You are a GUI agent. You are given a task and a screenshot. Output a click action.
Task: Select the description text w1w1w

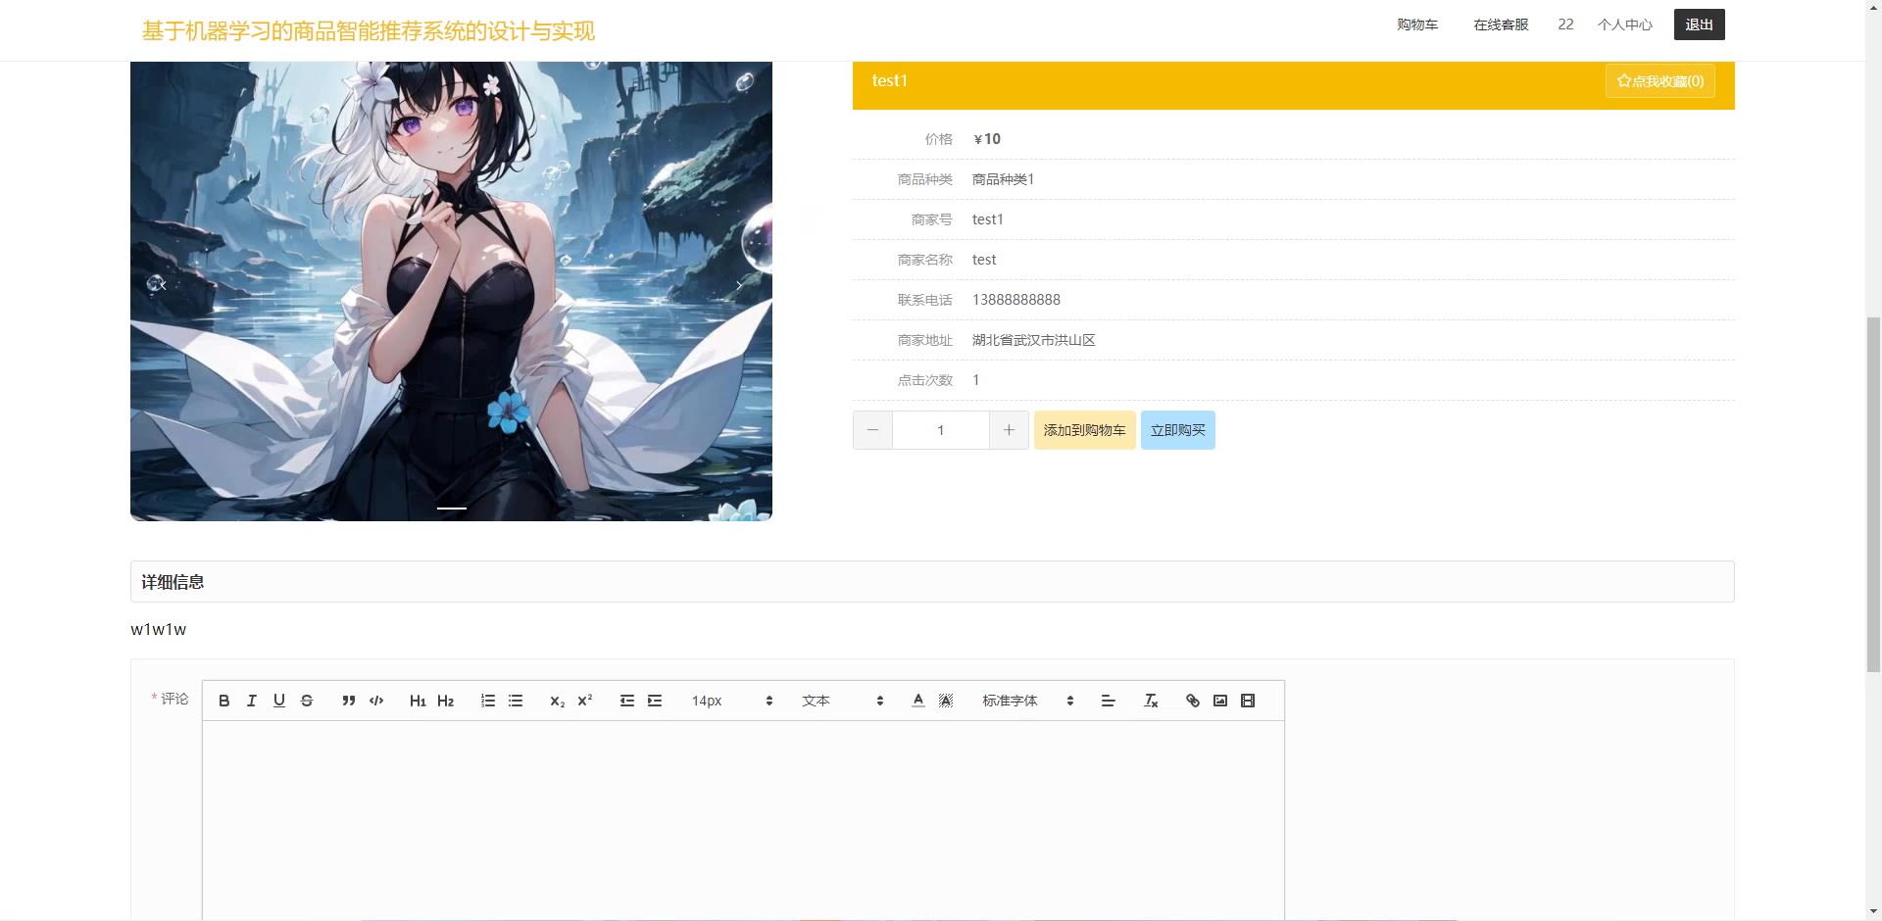tap(159, 629)
